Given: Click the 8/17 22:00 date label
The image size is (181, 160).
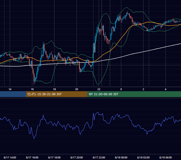Looking at the screenshot, I should tap(99, 157).
